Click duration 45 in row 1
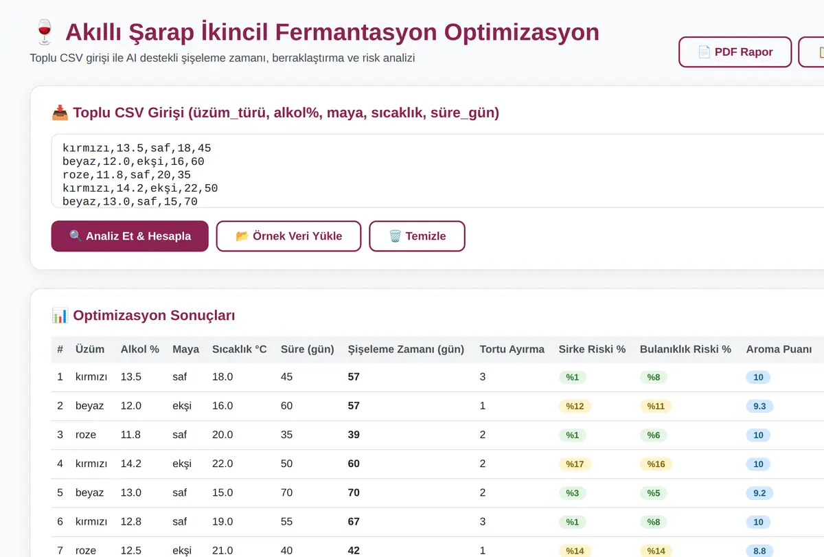 click(x=286, y=377)
